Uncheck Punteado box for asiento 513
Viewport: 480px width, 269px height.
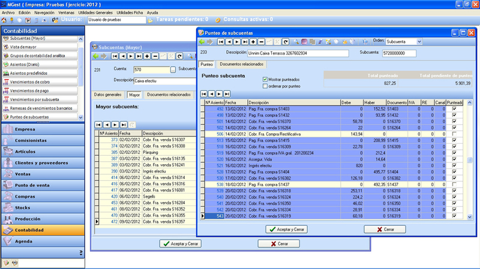pos(454,140)
